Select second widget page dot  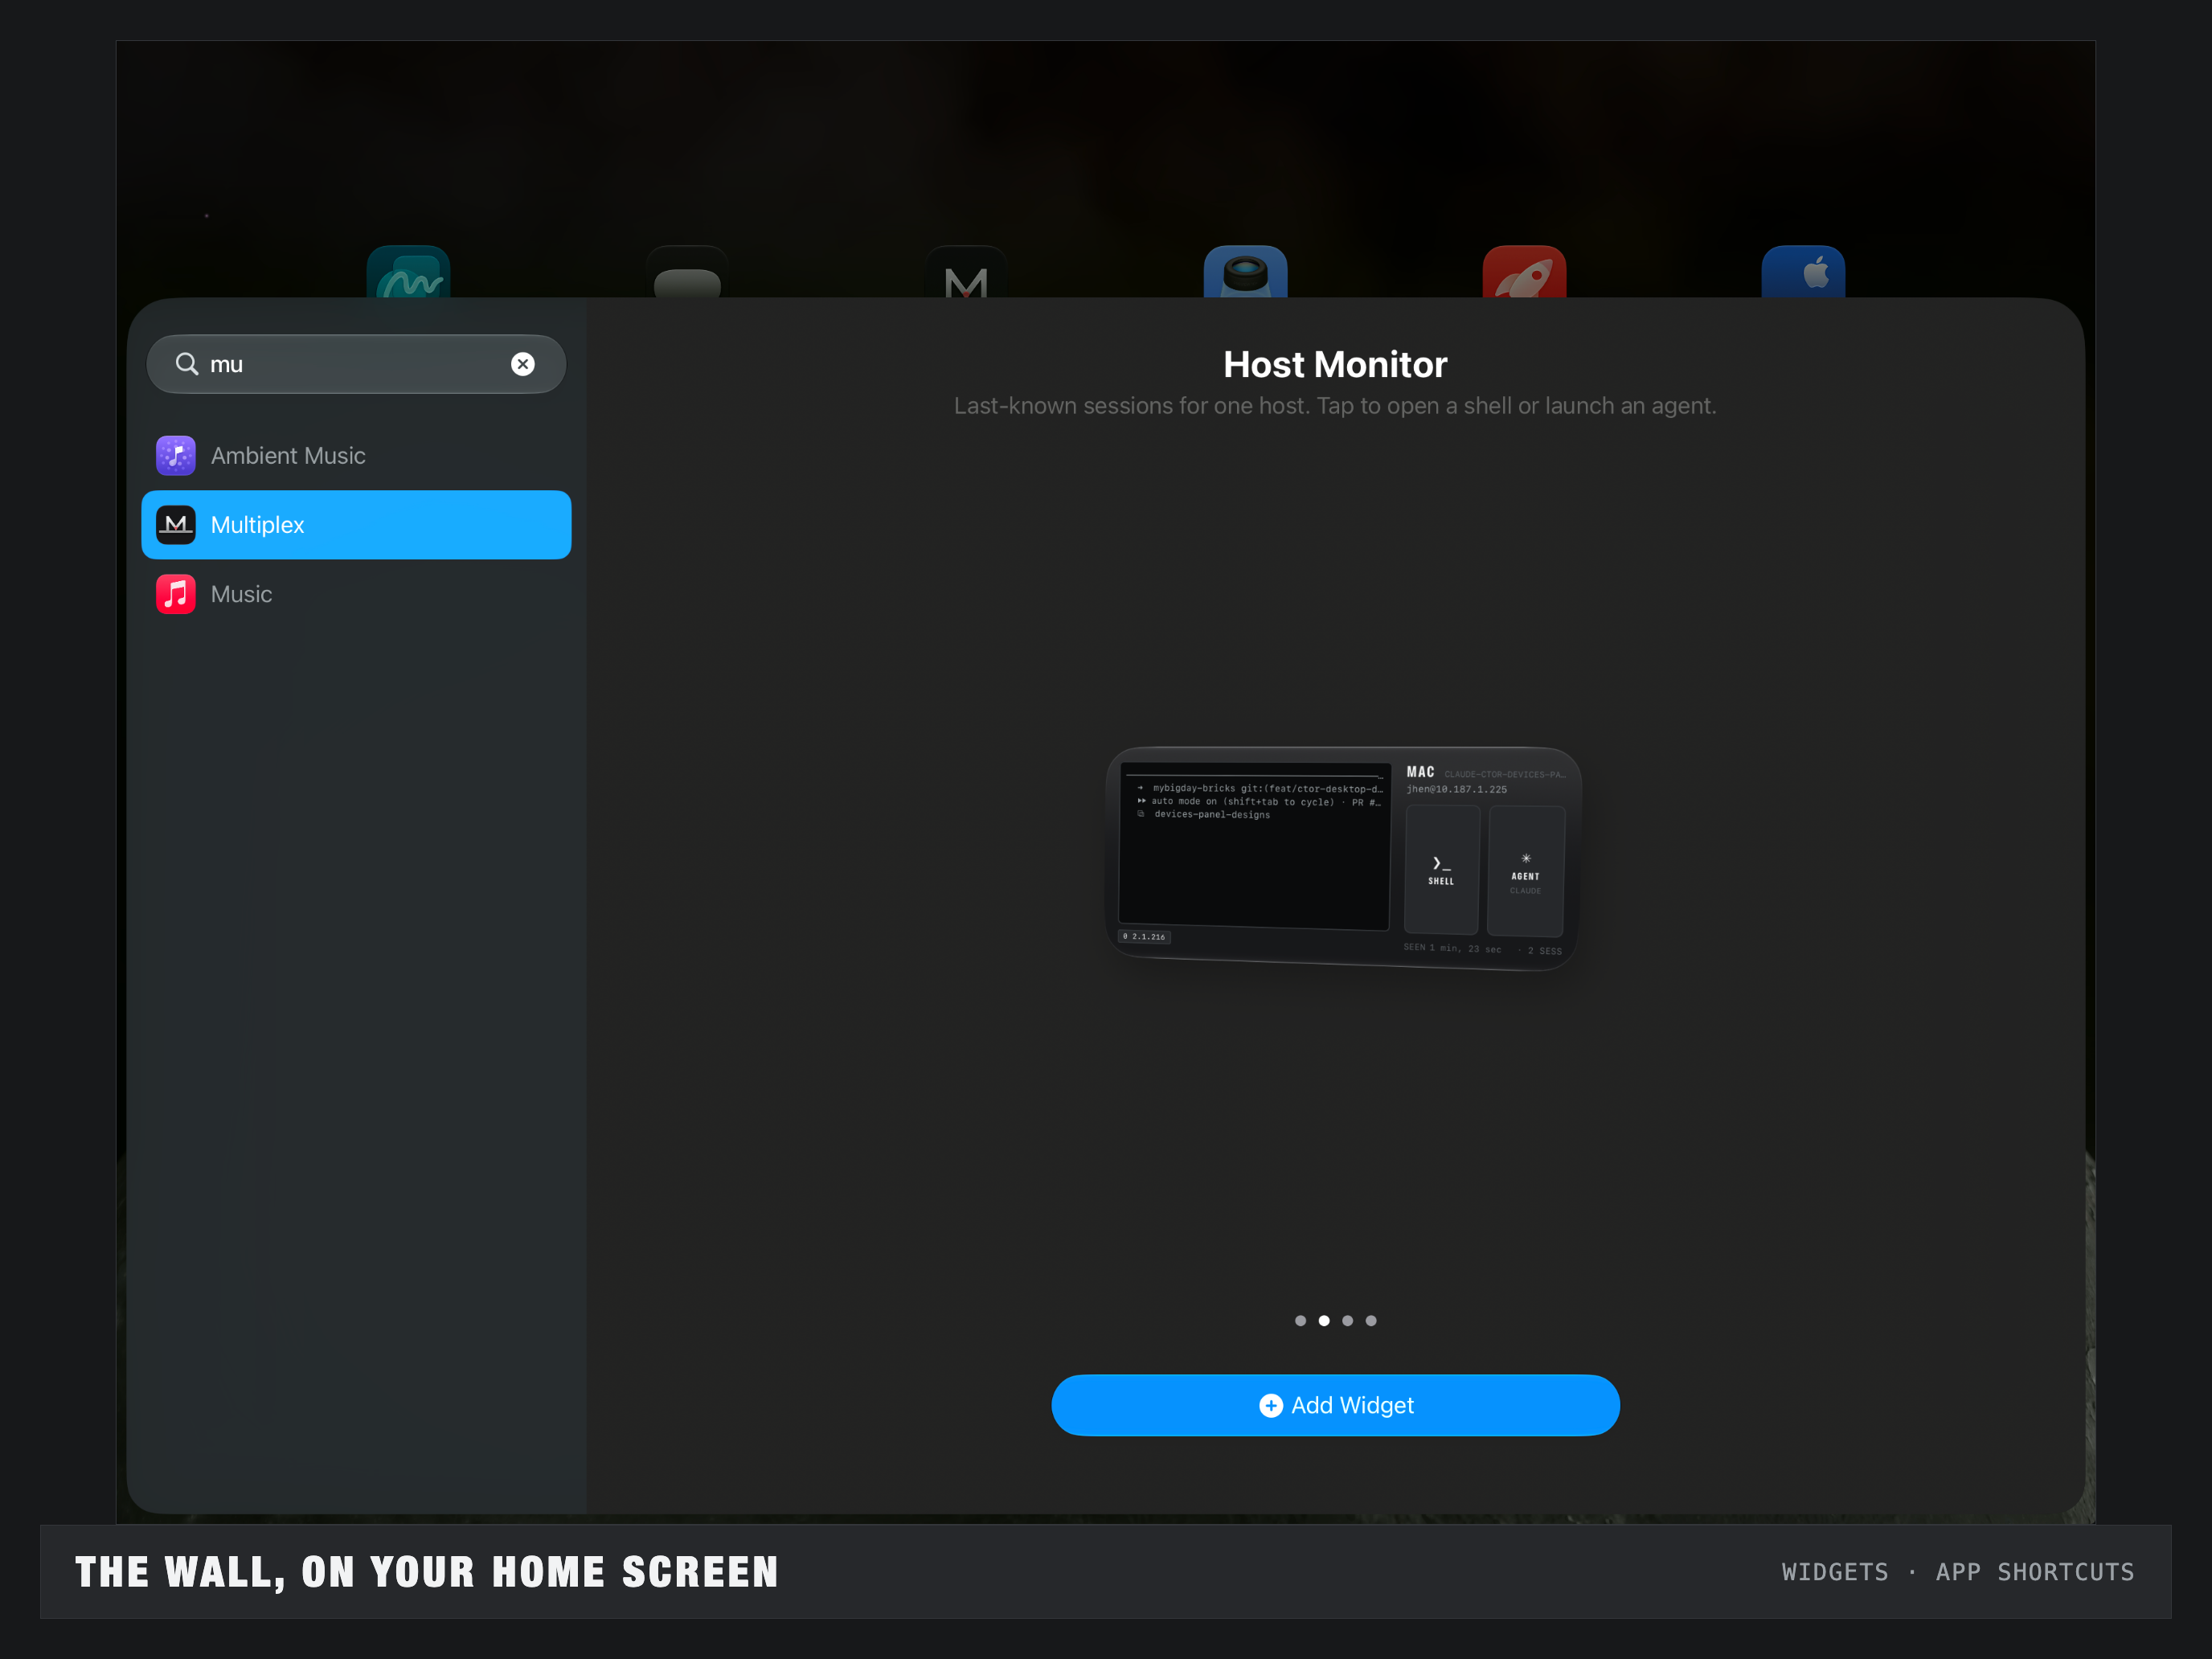tap(1324, 1321)
